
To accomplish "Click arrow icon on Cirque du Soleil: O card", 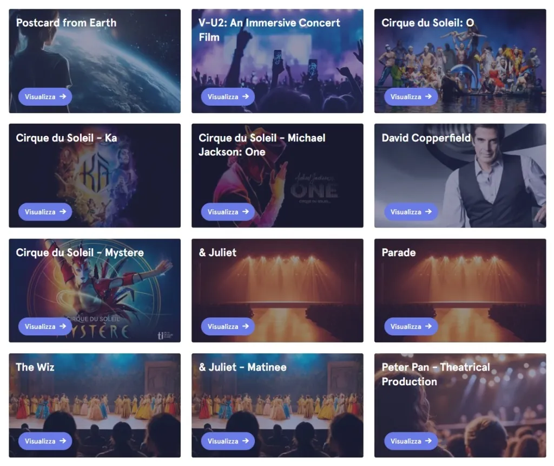I will (x=428, y=96).
